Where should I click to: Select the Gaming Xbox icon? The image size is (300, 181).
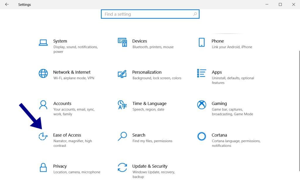pyautogui.click(x=202, y=105)
